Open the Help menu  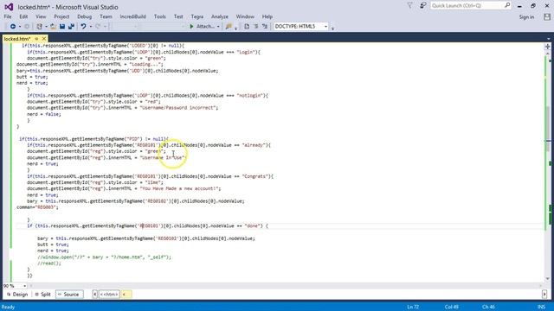tap(267, 16)
